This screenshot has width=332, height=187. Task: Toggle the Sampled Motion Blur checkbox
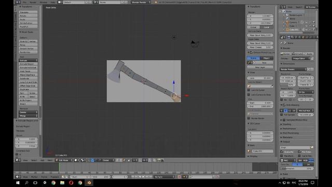(284, 120)
